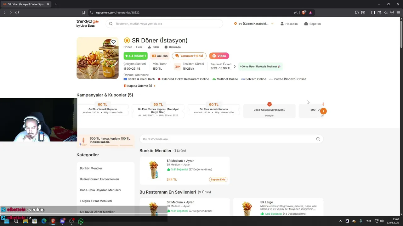Open Hesabım account menu
403x226 pixels.
pos(289,24)
